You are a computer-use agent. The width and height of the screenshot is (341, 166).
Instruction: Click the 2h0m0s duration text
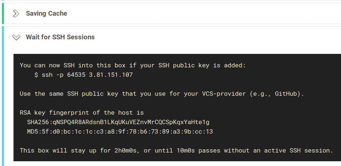(127, 150)
